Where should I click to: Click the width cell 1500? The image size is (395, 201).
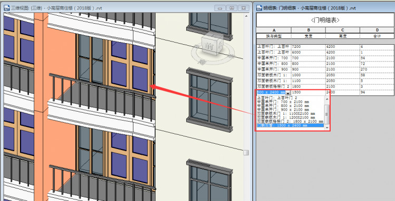(309, 92)
